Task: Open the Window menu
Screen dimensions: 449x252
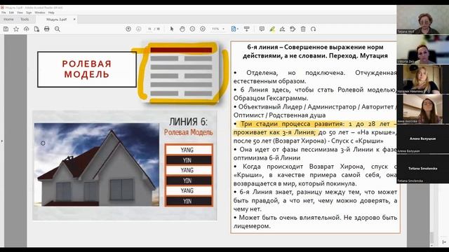Action: (x=40, y=13)
